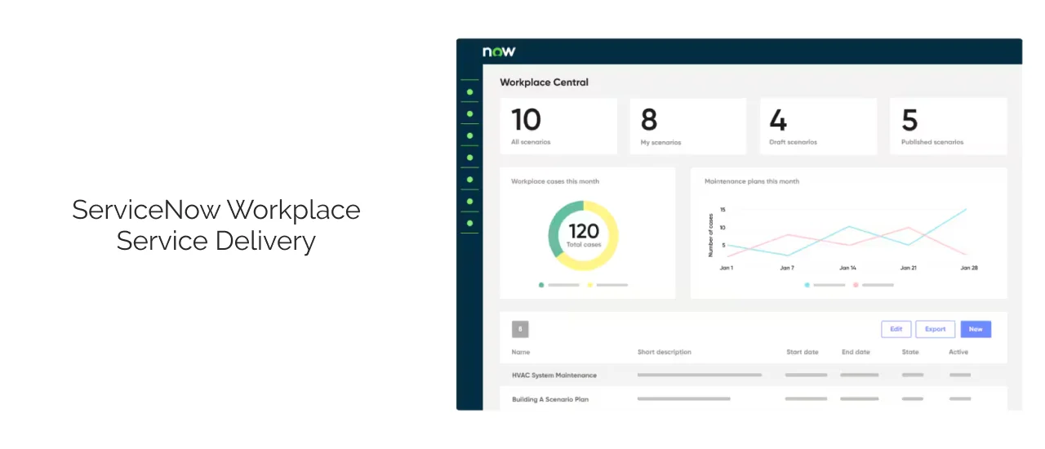Select the bottom-most sidebar dot
The height and width of the screenshot is (449, 1045).
click(x=469, y=222)
